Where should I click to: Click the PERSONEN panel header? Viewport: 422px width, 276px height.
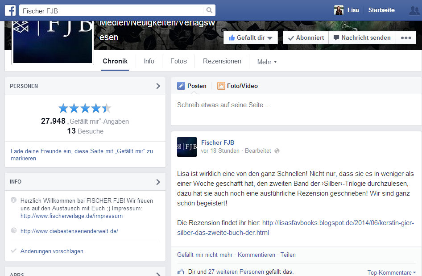(x=85, y=86)
